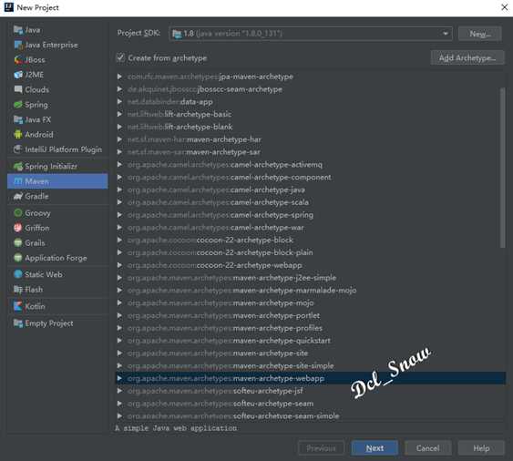Image resolution: width=513 pixels, height=461 pixels.
Task: Select the maven-archetype-sar row
Action: pyautogui.click(x=311, y=152)
